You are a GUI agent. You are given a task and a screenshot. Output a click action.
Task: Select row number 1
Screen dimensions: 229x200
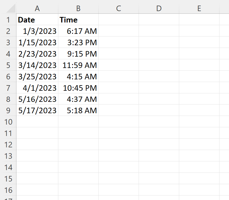[8, 20]
